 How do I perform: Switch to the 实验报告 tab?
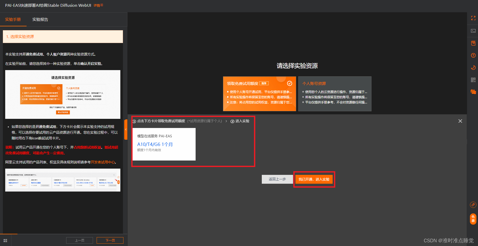(x=40, y=20)
